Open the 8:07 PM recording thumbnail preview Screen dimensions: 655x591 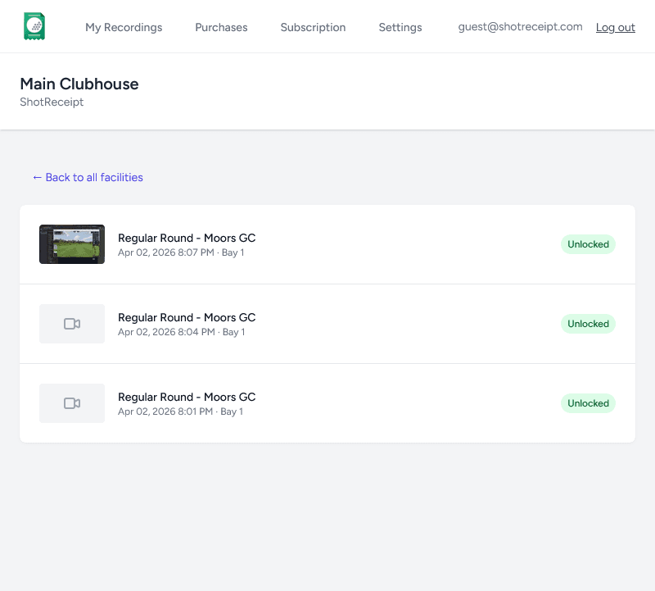click(72, 243)
